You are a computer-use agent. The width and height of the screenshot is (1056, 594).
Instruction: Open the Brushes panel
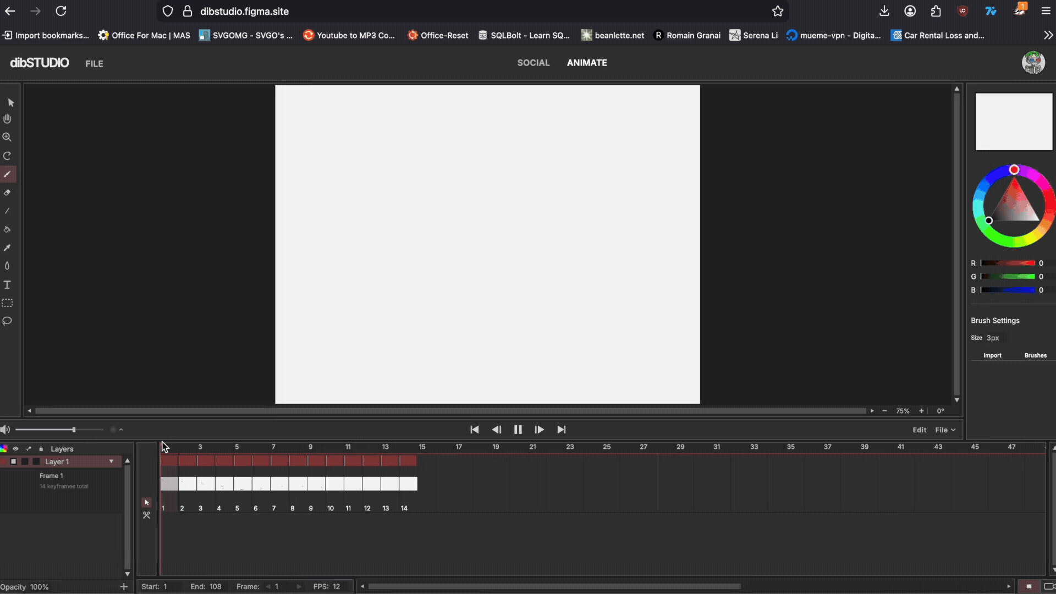click(1035, 355)
